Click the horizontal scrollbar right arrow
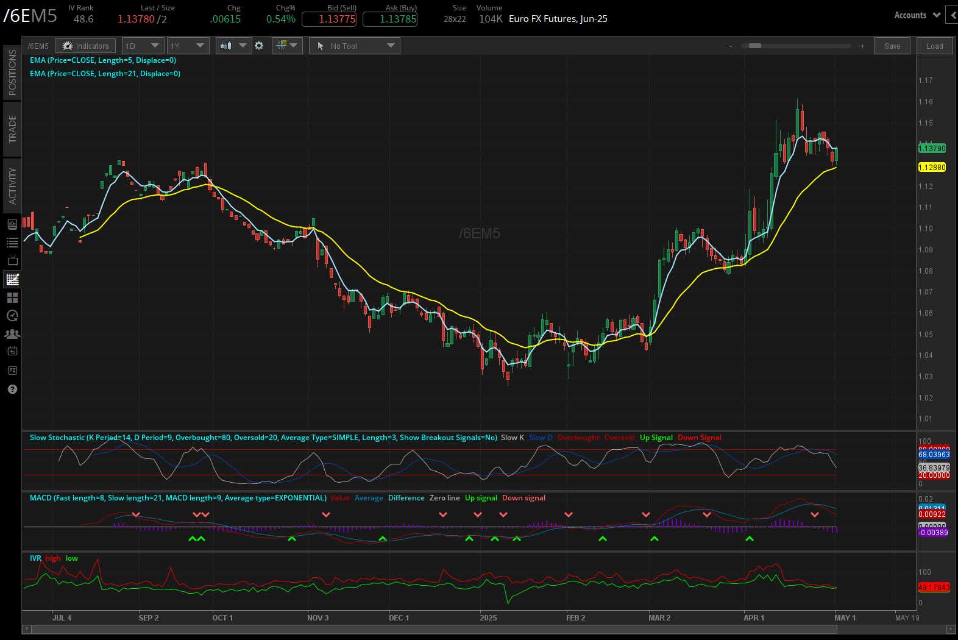The height and width of the screenshot is (640, 958). (951, 628)
